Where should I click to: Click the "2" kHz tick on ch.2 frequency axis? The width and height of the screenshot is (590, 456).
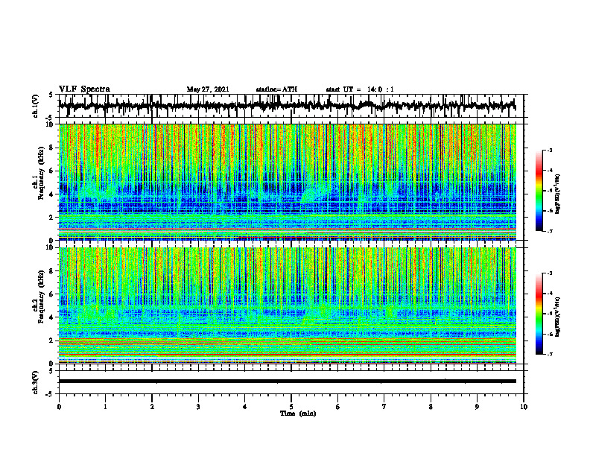pos(52,341)
